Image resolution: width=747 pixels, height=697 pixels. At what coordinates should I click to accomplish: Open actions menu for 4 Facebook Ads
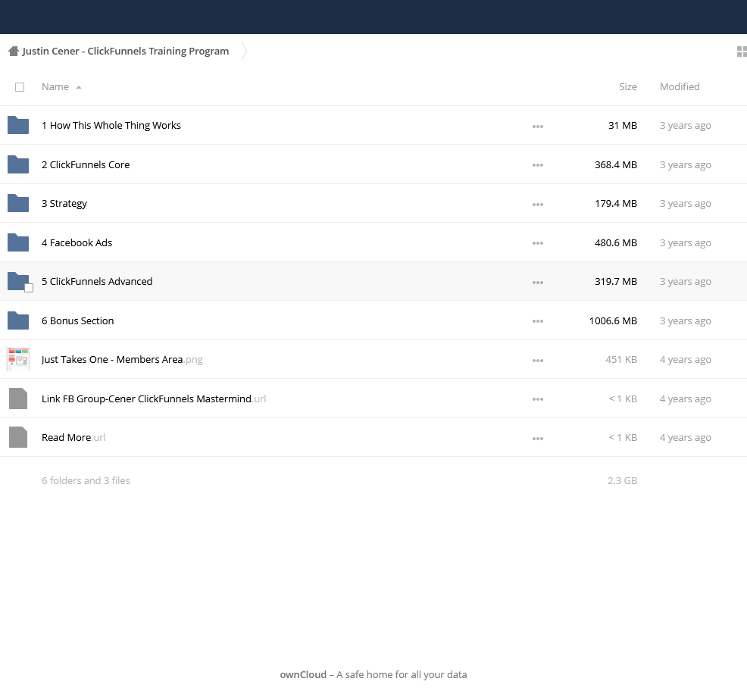pyautogui.click(x=538, y=243)
